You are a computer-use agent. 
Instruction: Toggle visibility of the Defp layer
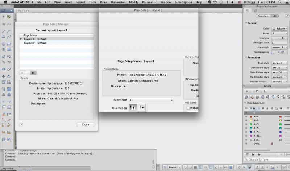(x=246, y=144)
